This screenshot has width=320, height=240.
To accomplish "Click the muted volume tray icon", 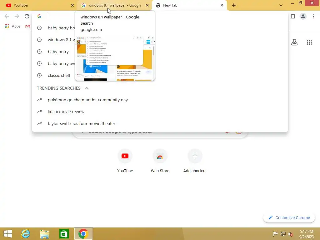I will pos(291,234).
